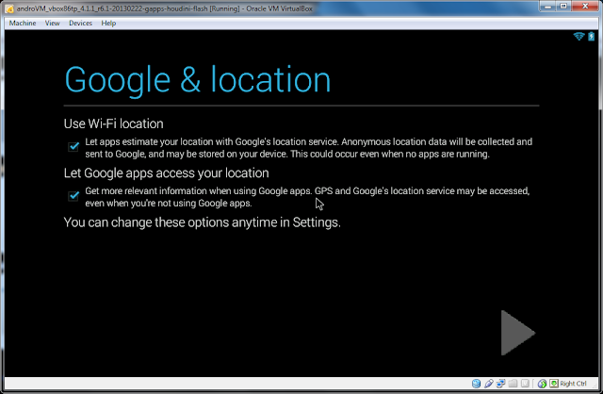Open the shared folders status icon
The height and width of the screenshot is (394, 603).
(513, 384)
